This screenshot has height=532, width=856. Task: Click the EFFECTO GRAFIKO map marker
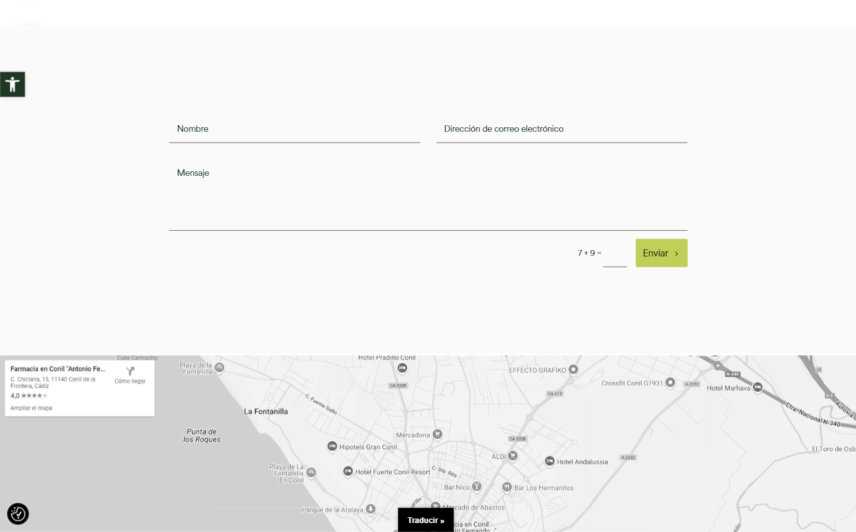(574, 370)
